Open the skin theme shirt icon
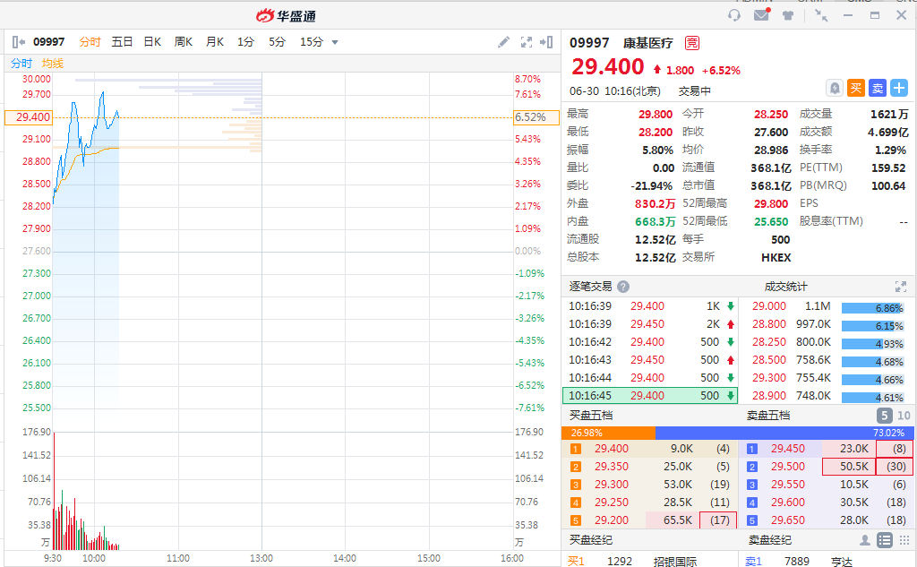Screen dimensions: 917x567 [x=788, y=15]
